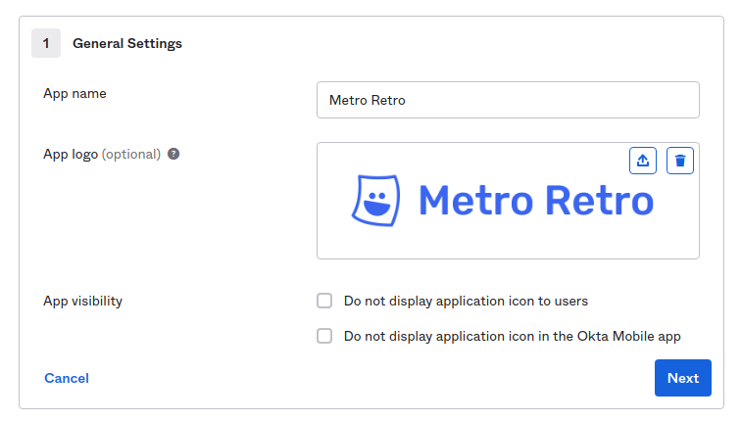Click the help icon beside App logo
The image size is (741, 421).
(x=173, y=154)
